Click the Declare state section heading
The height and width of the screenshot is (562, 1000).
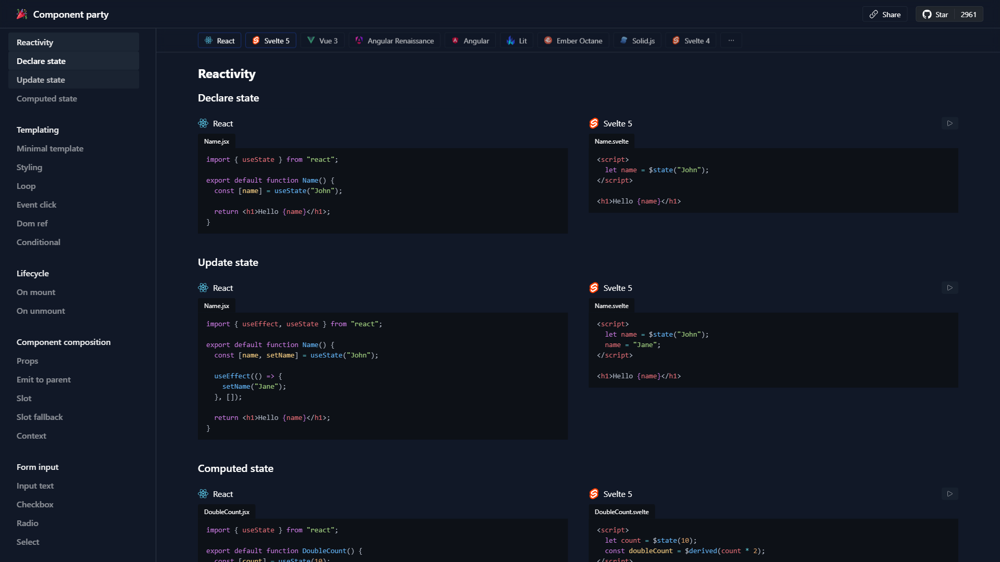(229, 98)
